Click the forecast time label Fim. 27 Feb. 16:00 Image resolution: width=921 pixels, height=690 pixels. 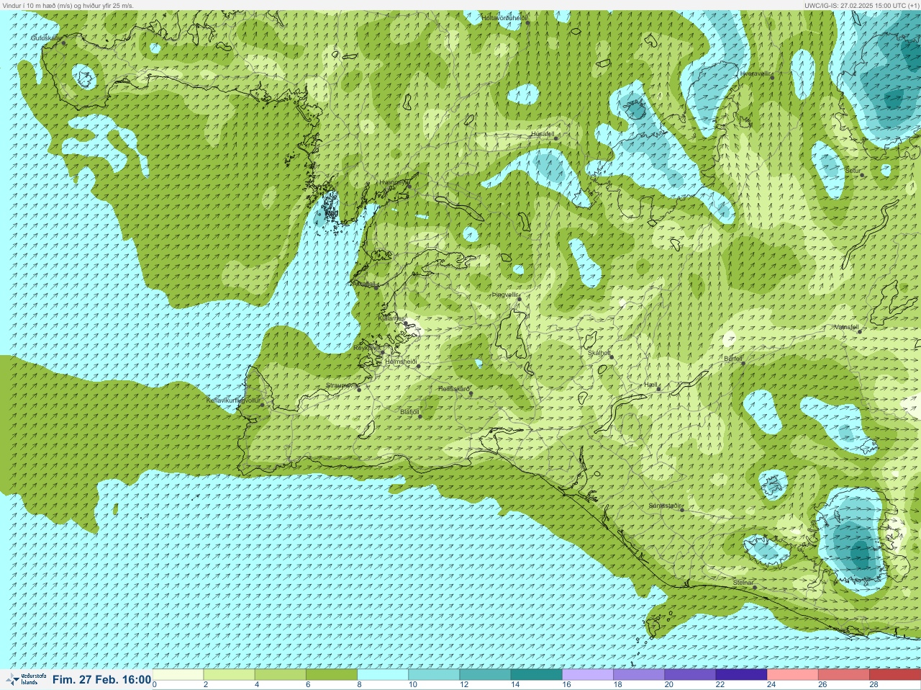pyautogui.click(x=101, y=679)
